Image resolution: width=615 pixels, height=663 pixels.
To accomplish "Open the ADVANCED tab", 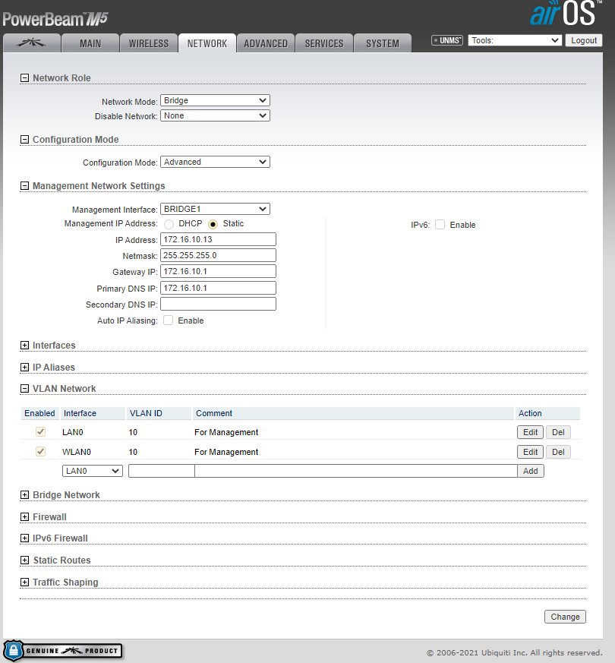I will click(266, 43).
